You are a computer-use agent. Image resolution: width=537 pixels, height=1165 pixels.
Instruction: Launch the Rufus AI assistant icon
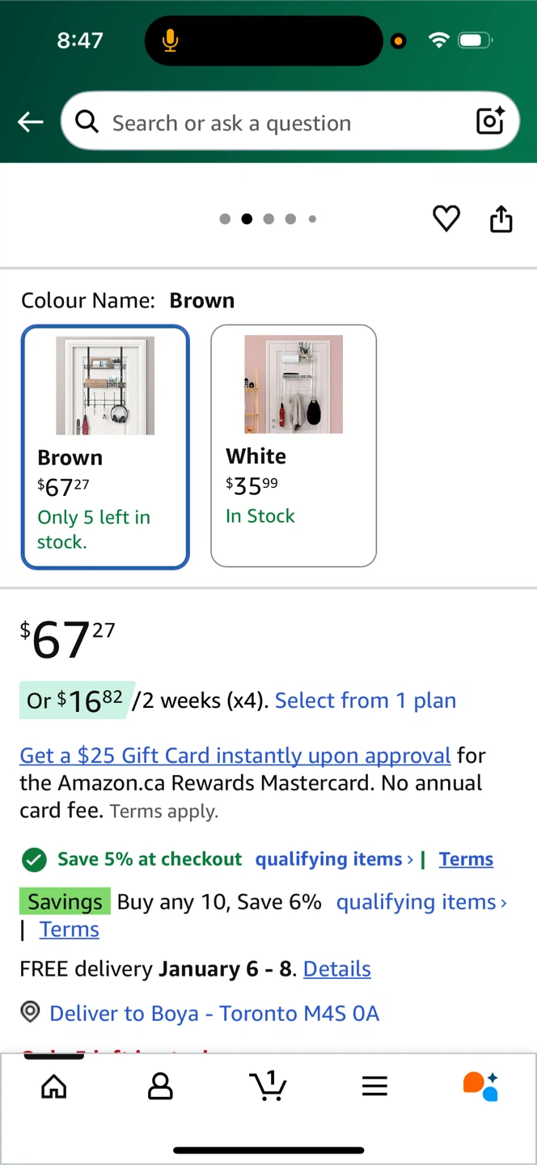[x=480, y=1086]
